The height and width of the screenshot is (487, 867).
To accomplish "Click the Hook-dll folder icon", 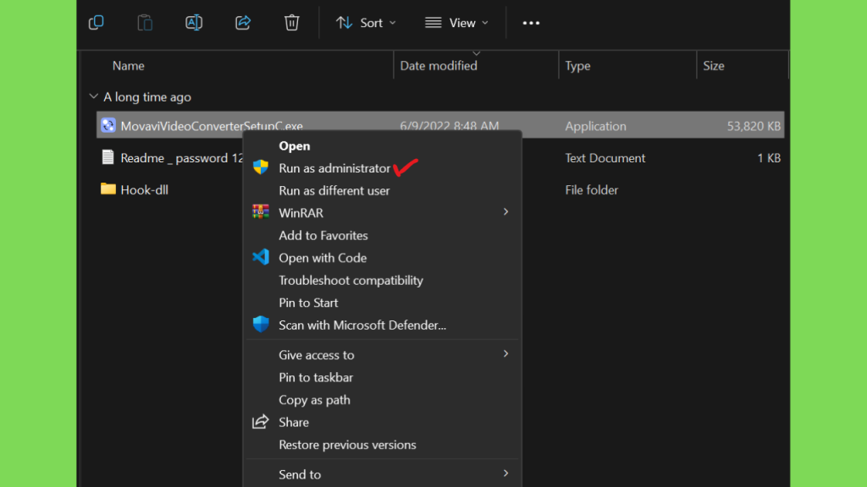I will click(x=108, y=189).
